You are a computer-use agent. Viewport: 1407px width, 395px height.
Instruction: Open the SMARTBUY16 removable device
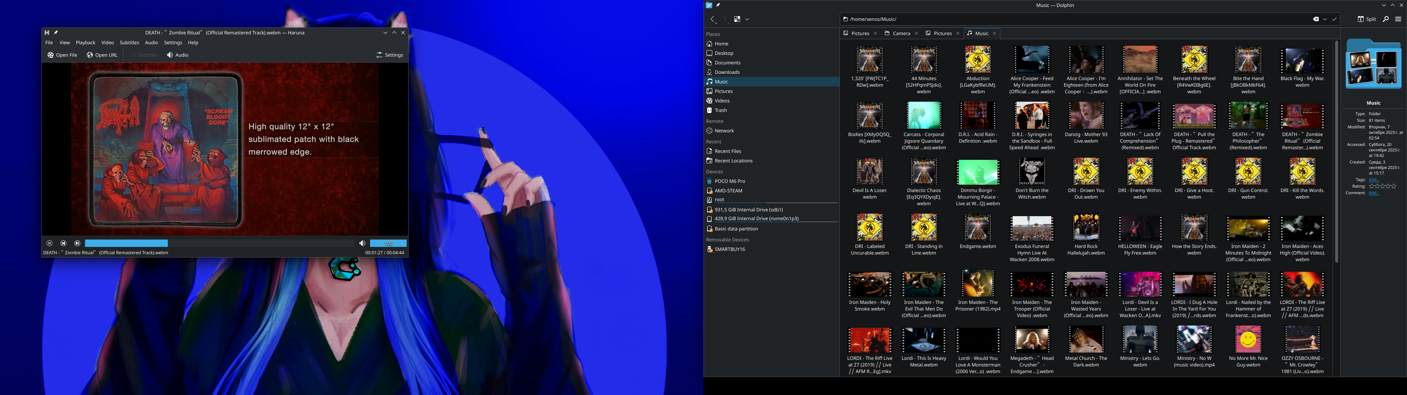click(729, 249)
